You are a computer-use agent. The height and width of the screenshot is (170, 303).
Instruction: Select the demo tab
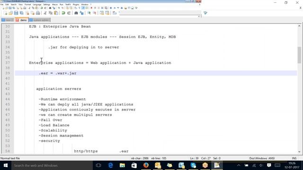21,20
